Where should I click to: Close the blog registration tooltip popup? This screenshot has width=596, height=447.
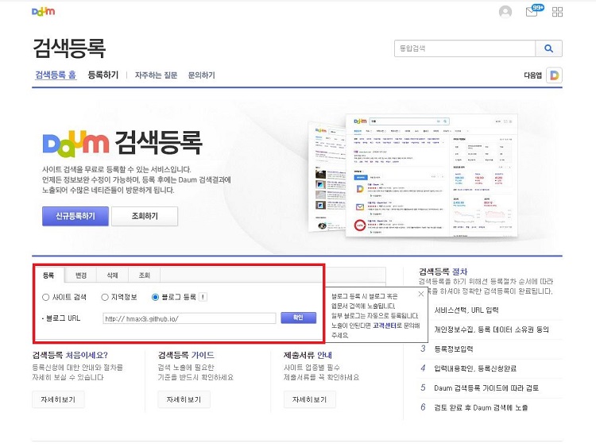pos(420,294)
